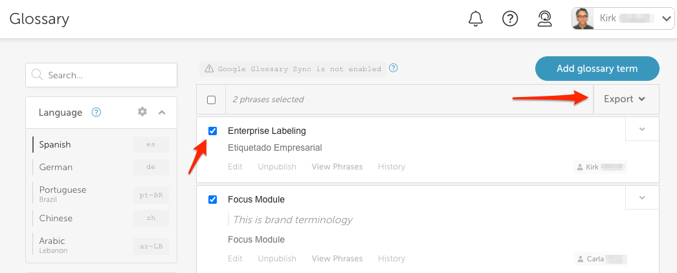
Task: Open the support agent headset icon
Action: click(544, 19)
